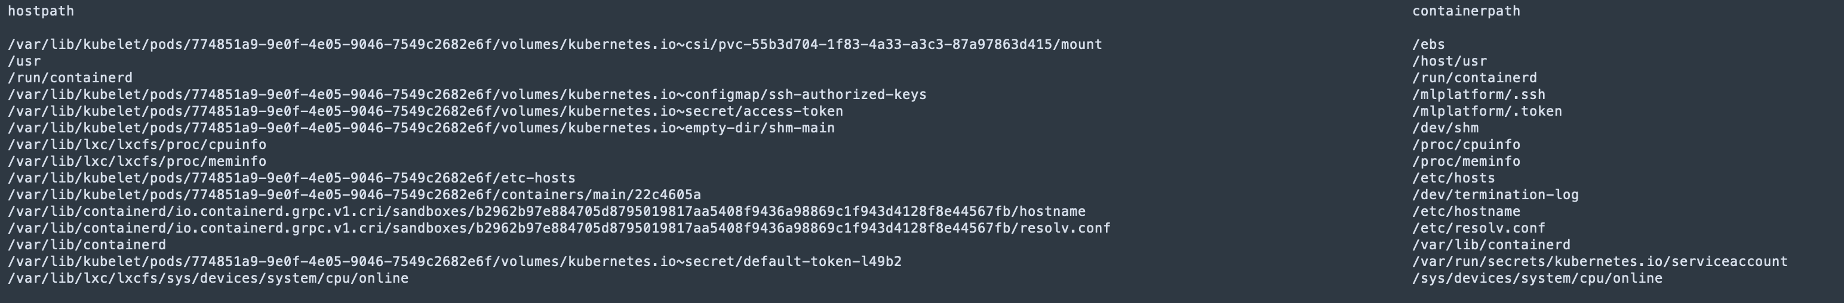Select the shm-main empty-dir path
Viewport: 1844px width, 303px height.
tap(421, 128)
